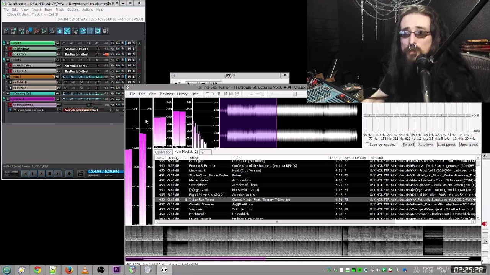The image size is (490, 275).
Task: Click random playback icon in foobar2000 toolbar
Action: 237,94
